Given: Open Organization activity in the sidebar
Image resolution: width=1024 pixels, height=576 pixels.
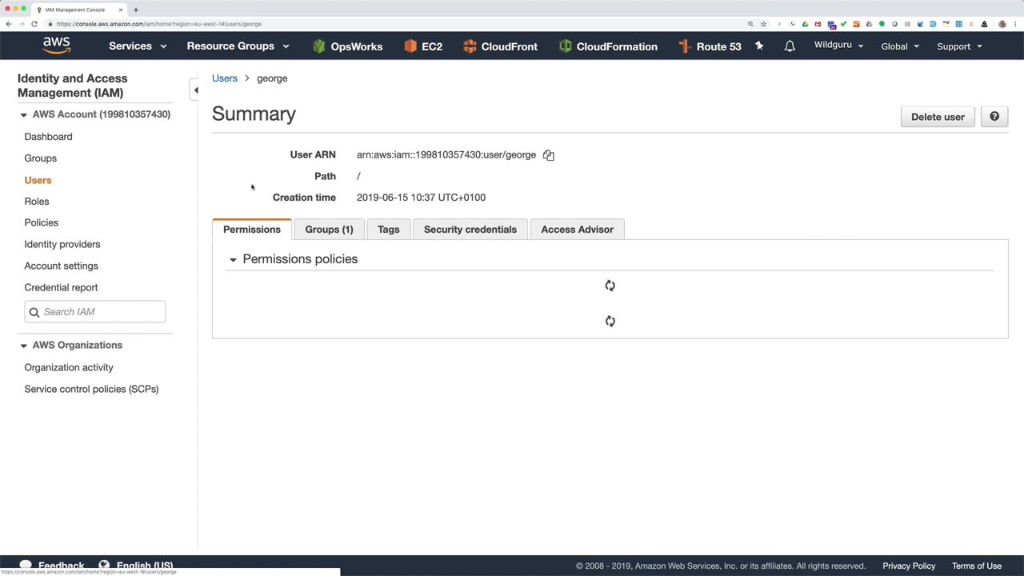Looking at the screenshot, I should pos(69,368).
